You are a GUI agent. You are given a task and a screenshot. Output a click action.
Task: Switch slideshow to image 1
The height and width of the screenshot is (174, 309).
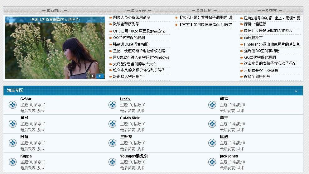[92, 76]
